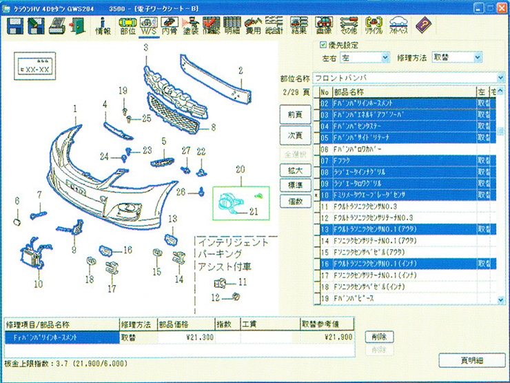This screenshot has height=383, width=510.
Task: Open the 画像 image toolbar icon
Action: [x=325, y=26]
